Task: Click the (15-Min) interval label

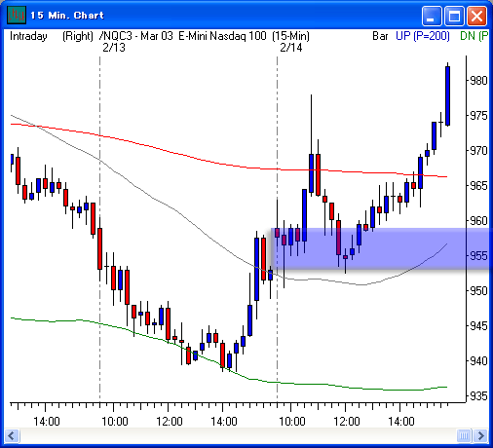Action: [x=290, y=36]
